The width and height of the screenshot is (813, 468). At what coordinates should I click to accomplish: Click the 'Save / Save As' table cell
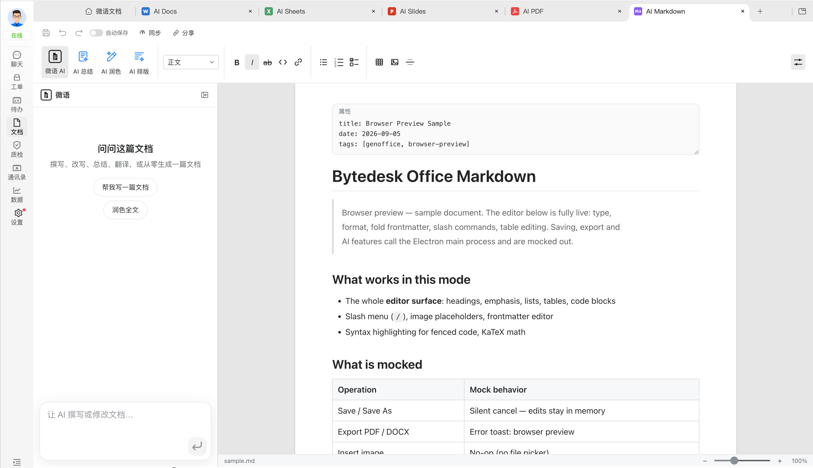click(398, 411)
